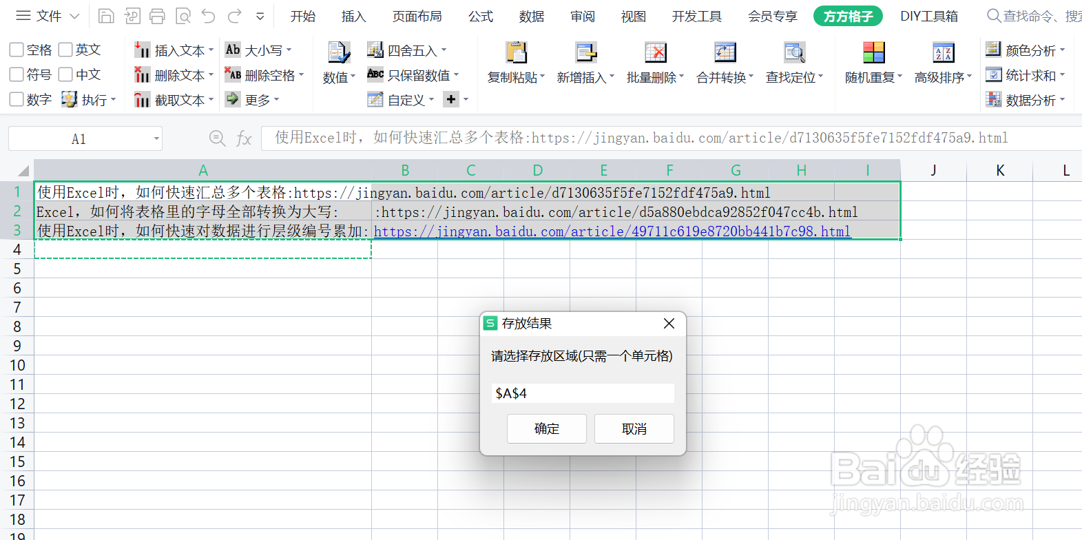Click the 插入文本 icon

pos(142,50)
